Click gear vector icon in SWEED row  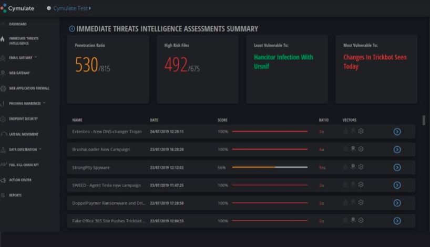click(361, 185)
